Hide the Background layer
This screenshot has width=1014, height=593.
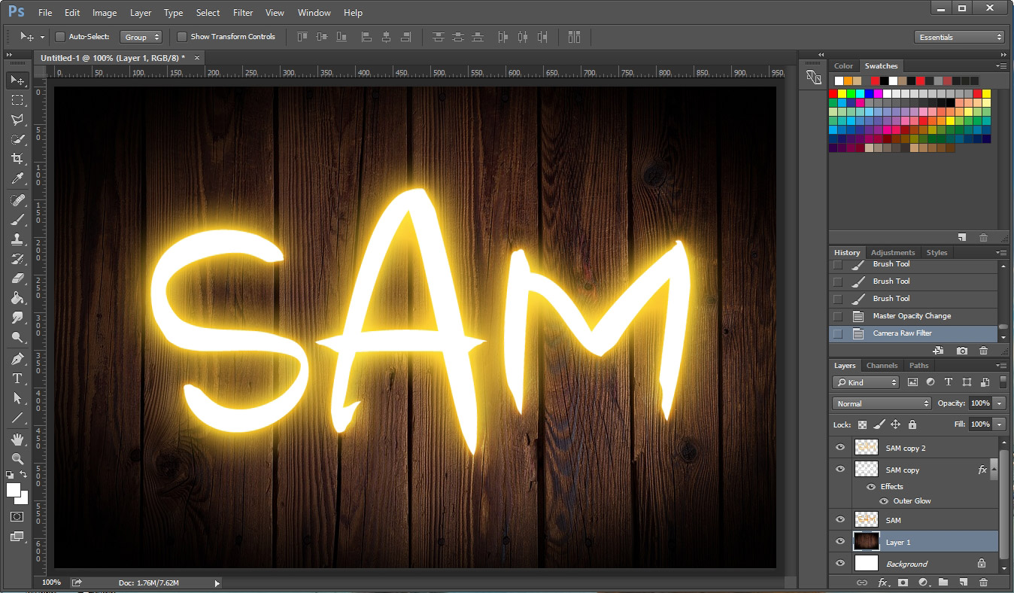tap(840, 564)
